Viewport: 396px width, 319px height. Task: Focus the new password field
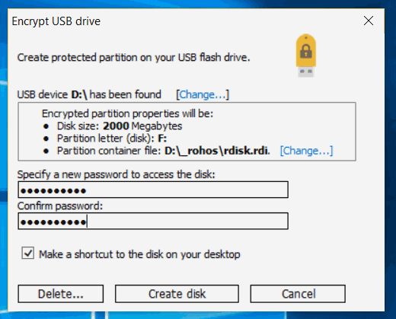153,190
